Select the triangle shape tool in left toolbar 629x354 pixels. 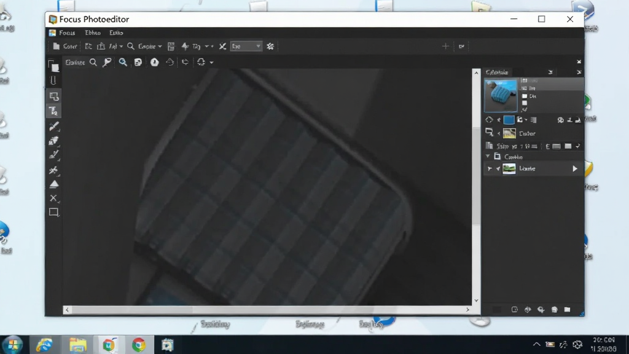click(54, 184)
